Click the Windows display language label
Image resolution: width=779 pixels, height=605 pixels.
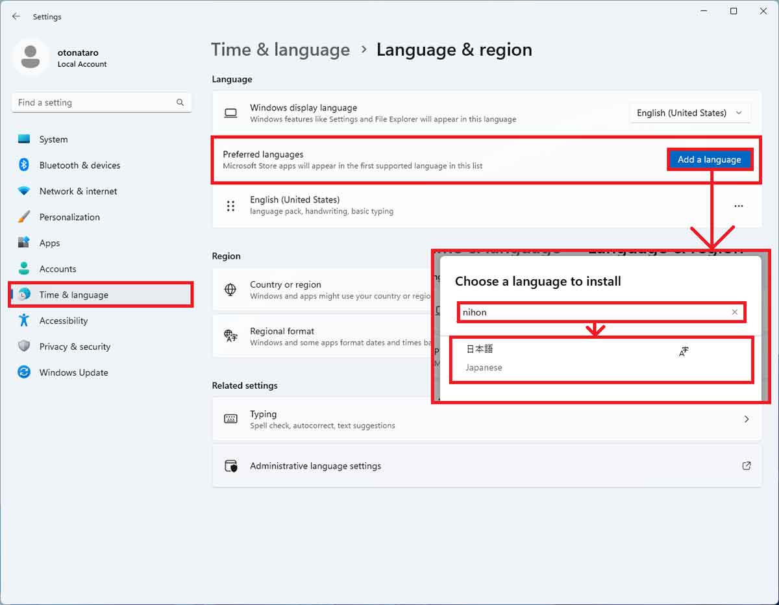click(303, 108)
